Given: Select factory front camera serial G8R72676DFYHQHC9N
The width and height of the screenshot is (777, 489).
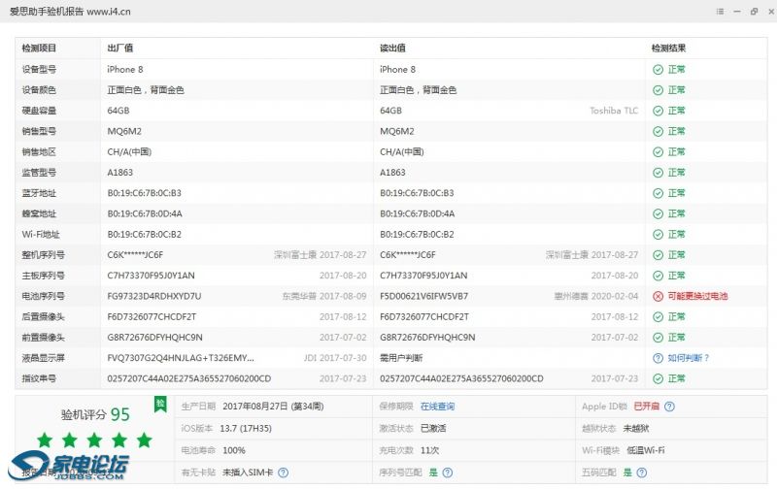Looking at the screenshot, I should [x=155, y=337].
